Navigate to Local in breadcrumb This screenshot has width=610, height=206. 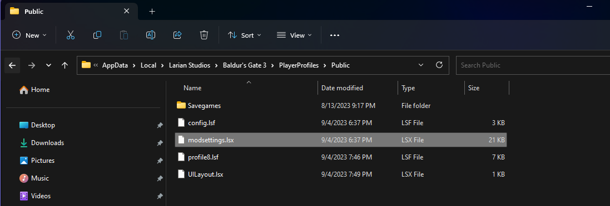tap(148, 65)
